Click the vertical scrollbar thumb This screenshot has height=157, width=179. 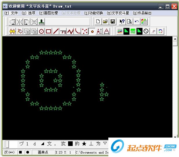pos(175,44)
